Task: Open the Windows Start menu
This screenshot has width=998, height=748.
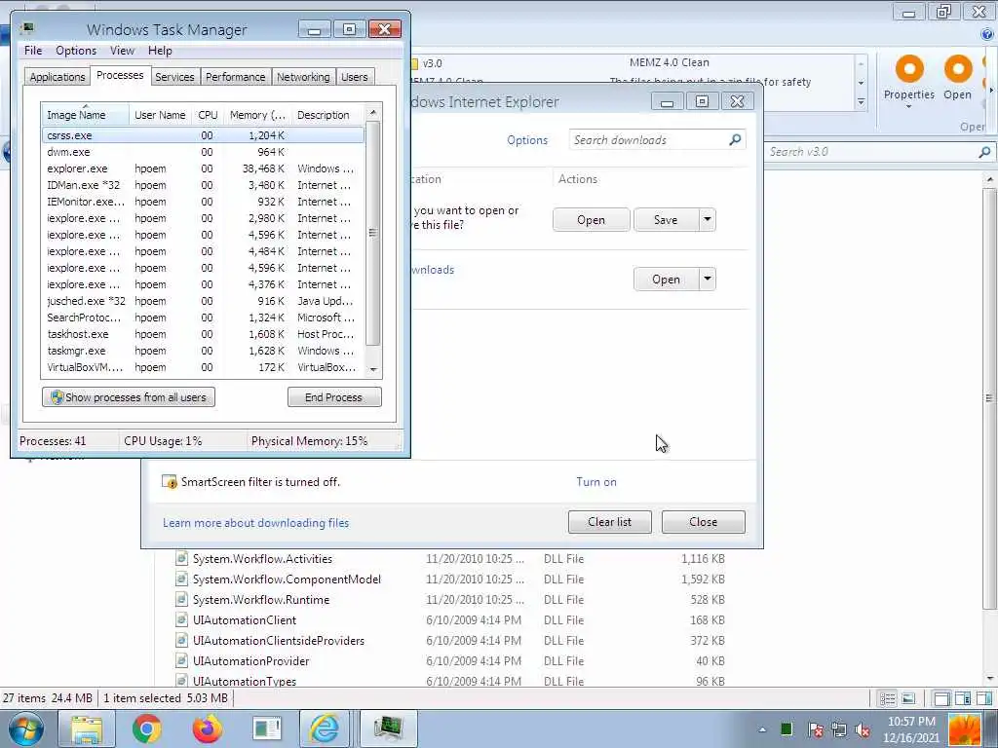Action: [x=25, y=729]
